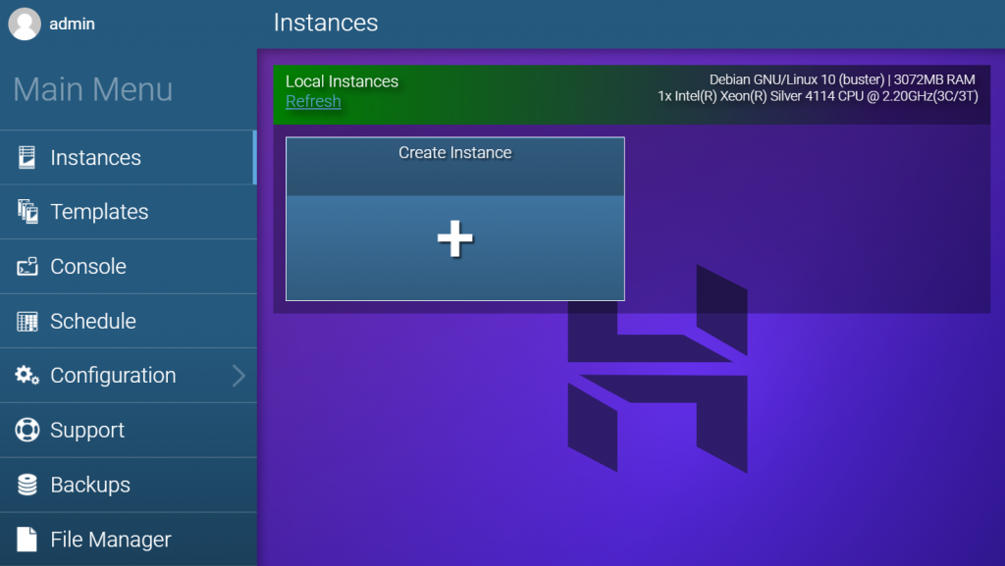Click the Create Instance tile header
Viewport: 1005px width, 566px height.
(455, 167)
